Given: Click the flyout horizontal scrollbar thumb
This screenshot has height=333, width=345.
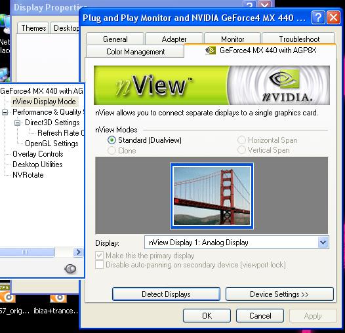Looking at the screenshot, I should tap(27, 252).
